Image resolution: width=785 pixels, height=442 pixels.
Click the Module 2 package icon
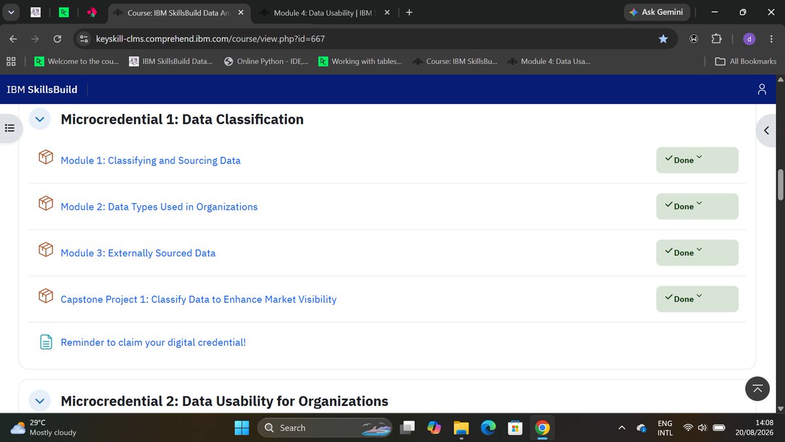point(46,204)
